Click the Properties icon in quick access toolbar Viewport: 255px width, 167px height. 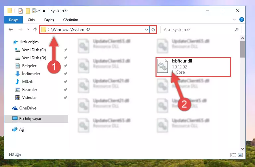pos(21,11)
